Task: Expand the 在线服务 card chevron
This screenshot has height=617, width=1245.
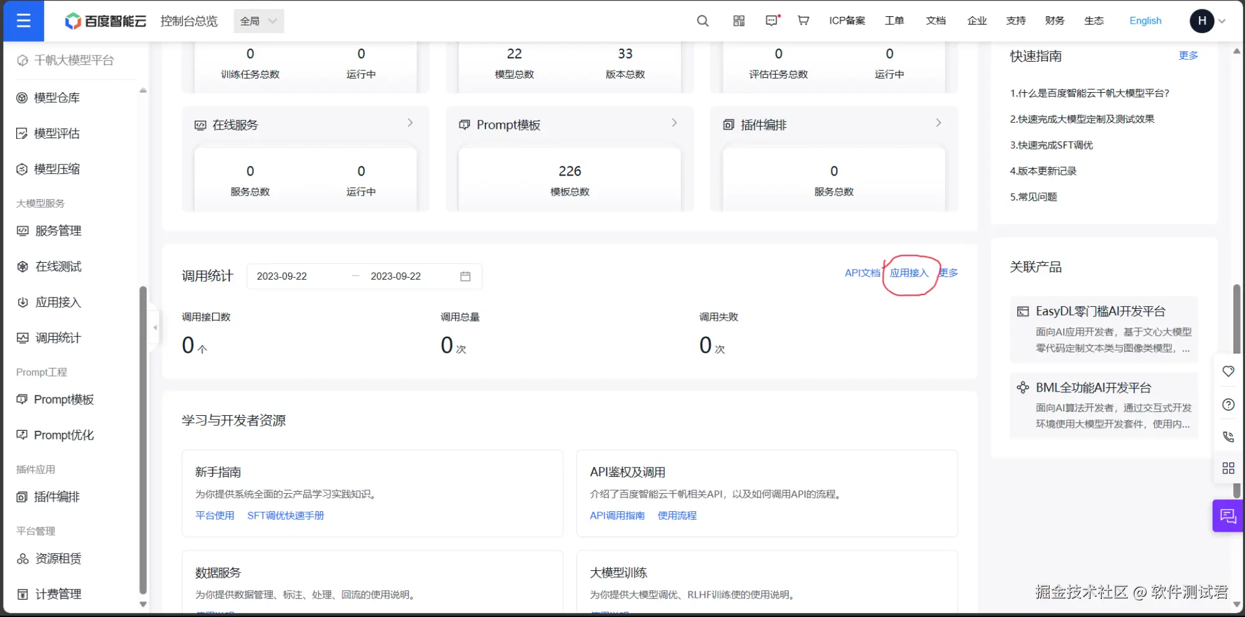Action: [410, 123]
